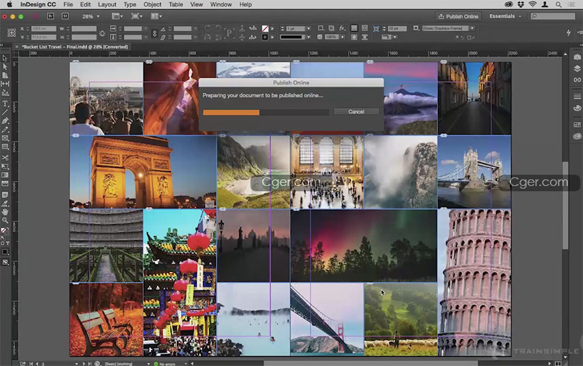
Task: Toggle constrain proportions for scaling
Action: [x=154, y=33]
